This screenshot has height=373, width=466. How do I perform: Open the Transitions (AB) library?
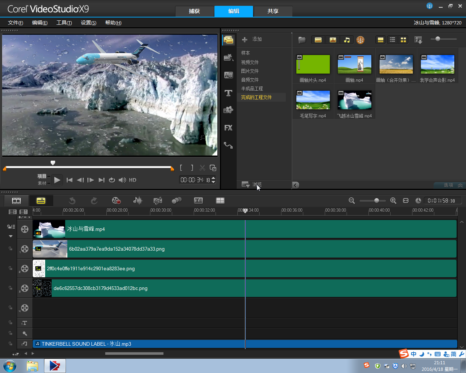tap(228, 75)
